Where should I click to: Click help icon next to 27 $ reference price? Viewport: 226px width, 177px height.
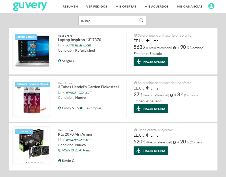coord(171,95)
